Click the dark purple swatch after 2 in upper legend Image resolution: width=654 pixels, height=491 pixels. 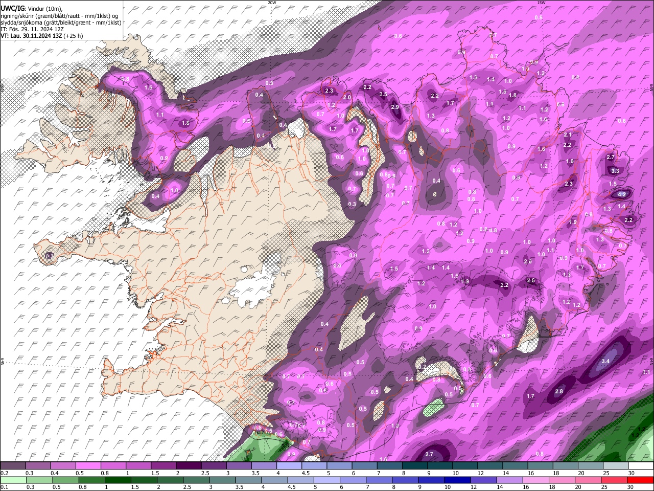point(189,465)
